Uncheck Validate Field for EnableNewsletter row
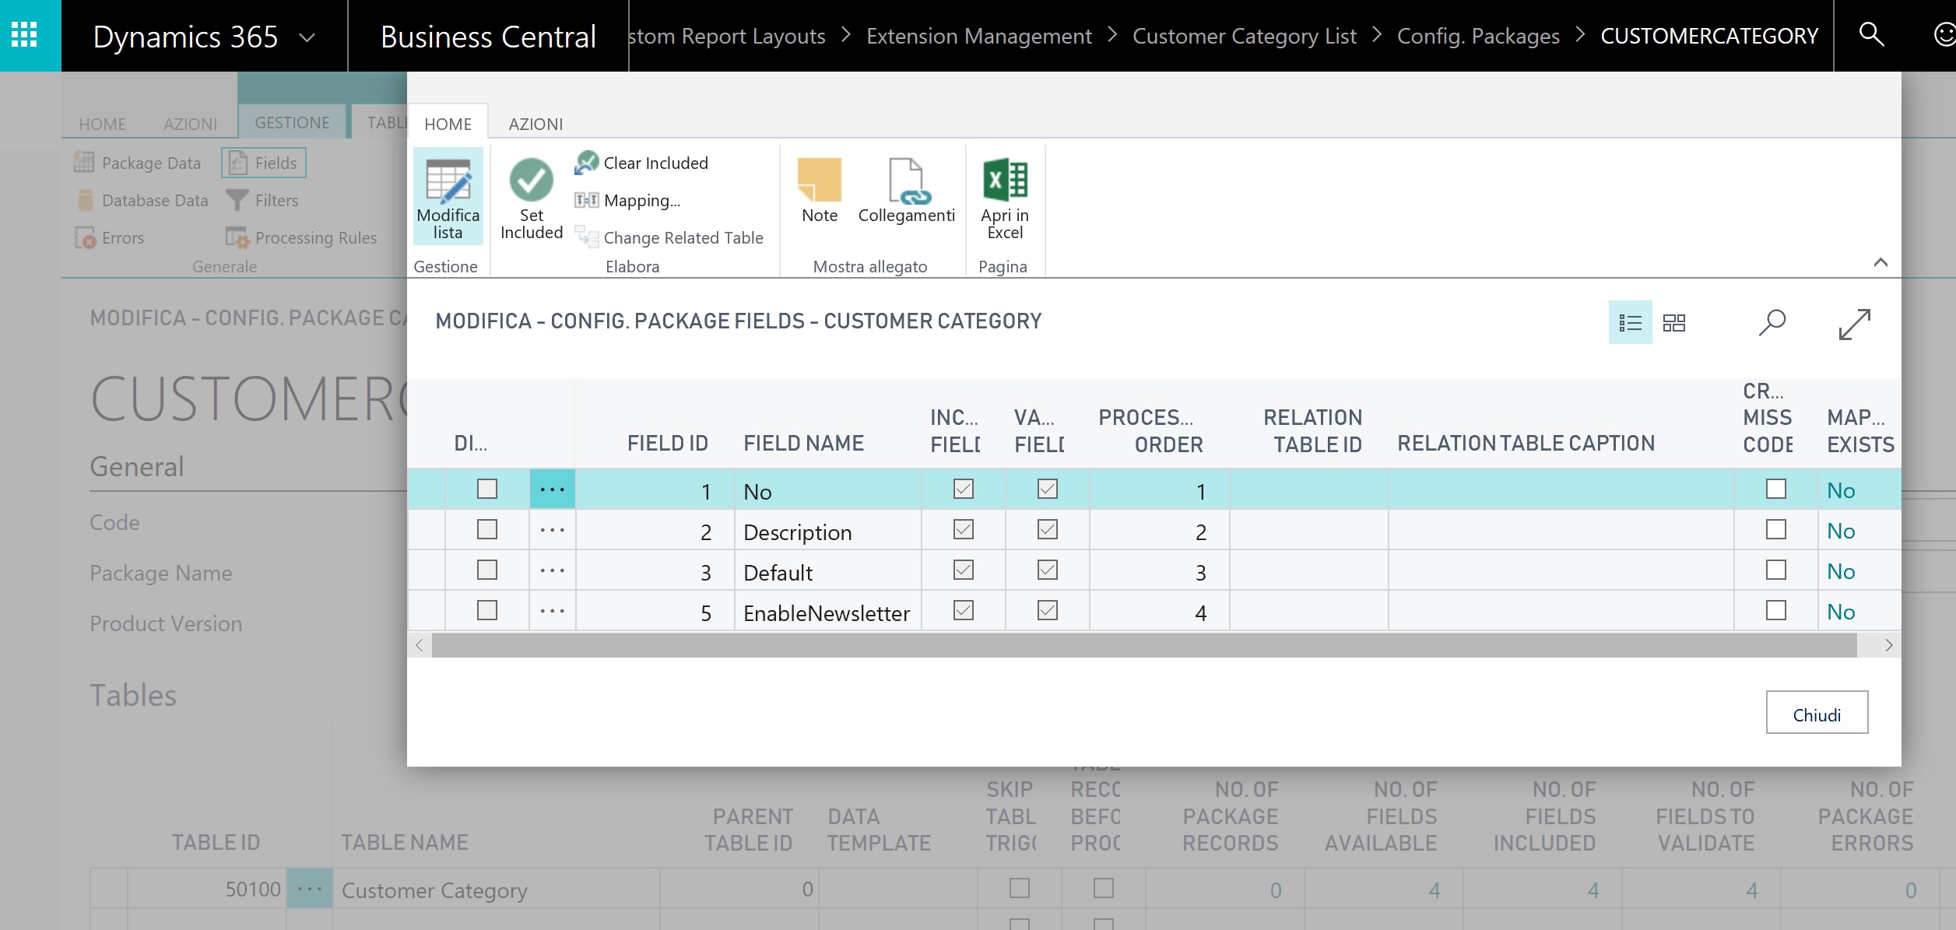 (1046, 610)
